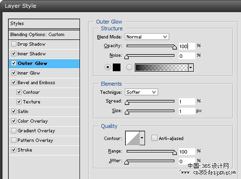
Task: Select the Color Overlay row label
Action: (x=33, y=121)
